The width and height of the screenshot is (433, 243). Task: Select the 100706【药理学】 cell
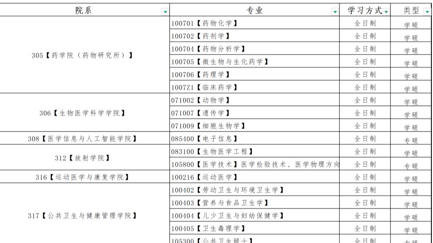pyautogui.click(x=254, y=74)
